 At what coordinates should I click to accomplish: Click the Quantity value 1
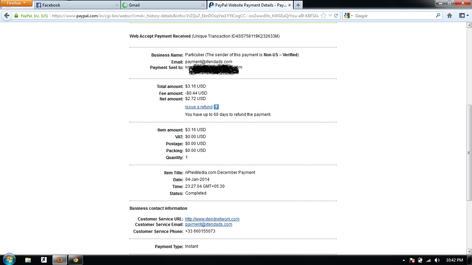pyautogui.click(x=187, y=157)
